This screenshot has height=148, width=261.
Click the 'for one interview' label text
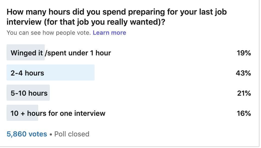(x=77, y=113)
